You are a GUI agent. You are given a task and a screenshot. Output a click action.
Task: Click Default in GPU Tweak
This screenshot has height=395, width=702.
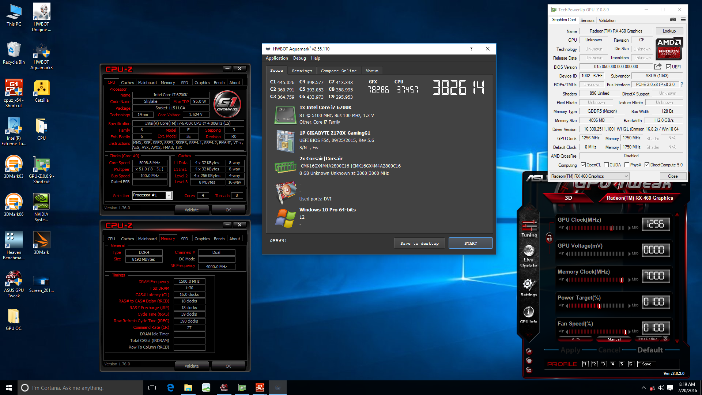(x=650, y=350)
